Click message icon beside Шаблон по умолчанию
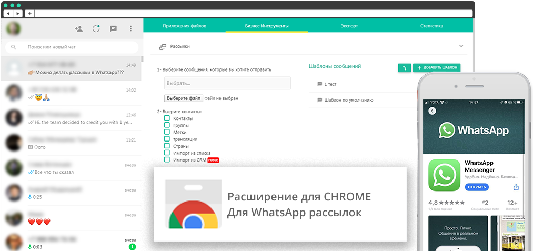This screenshot has height=251, width=533. (x=319, y=101)
